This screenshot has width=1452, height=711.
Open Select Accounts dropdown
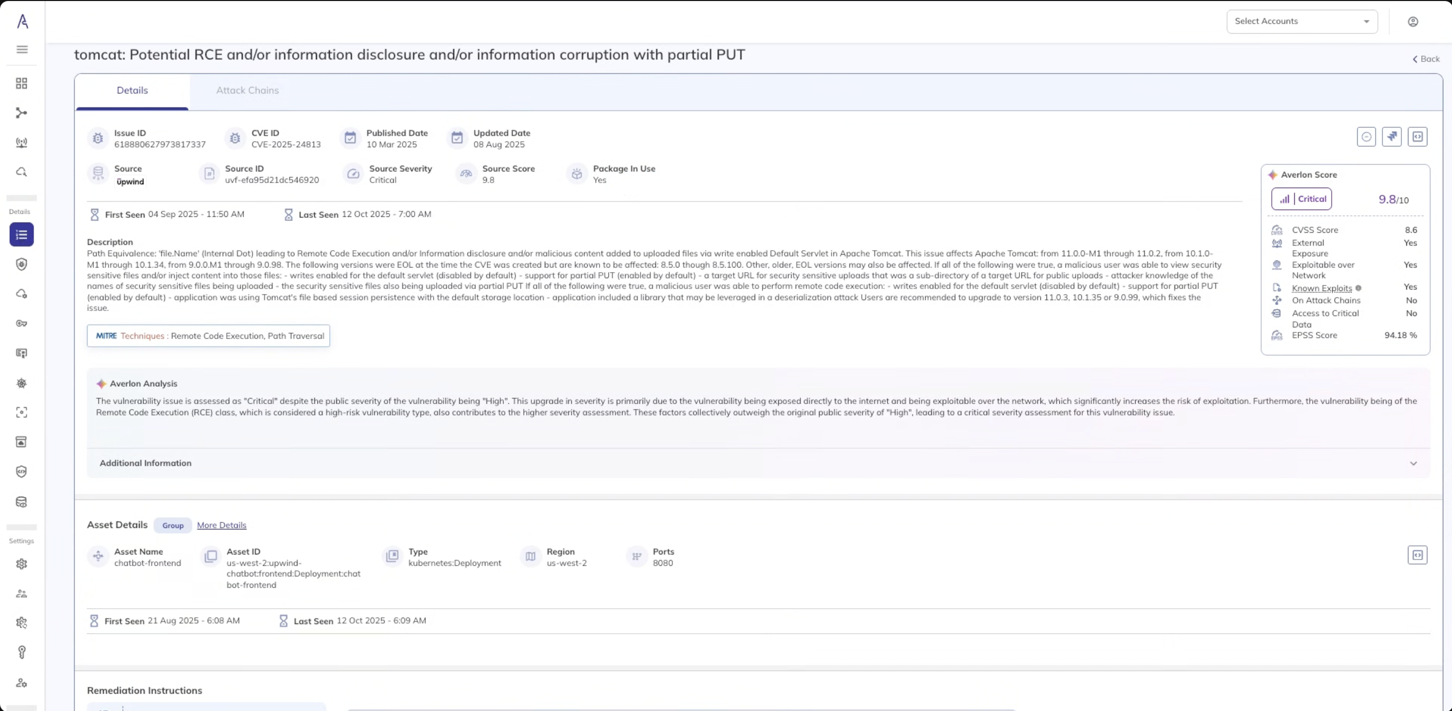click(1301, 21)
